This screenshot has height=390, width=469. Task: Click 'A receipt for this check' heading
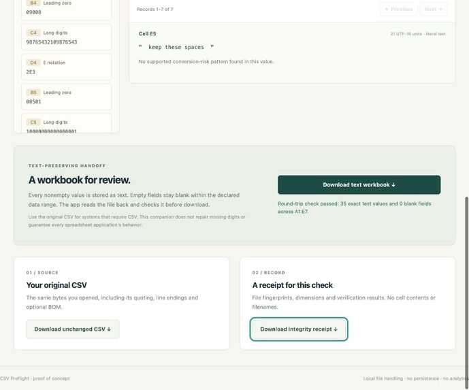(x=292, y=285)
